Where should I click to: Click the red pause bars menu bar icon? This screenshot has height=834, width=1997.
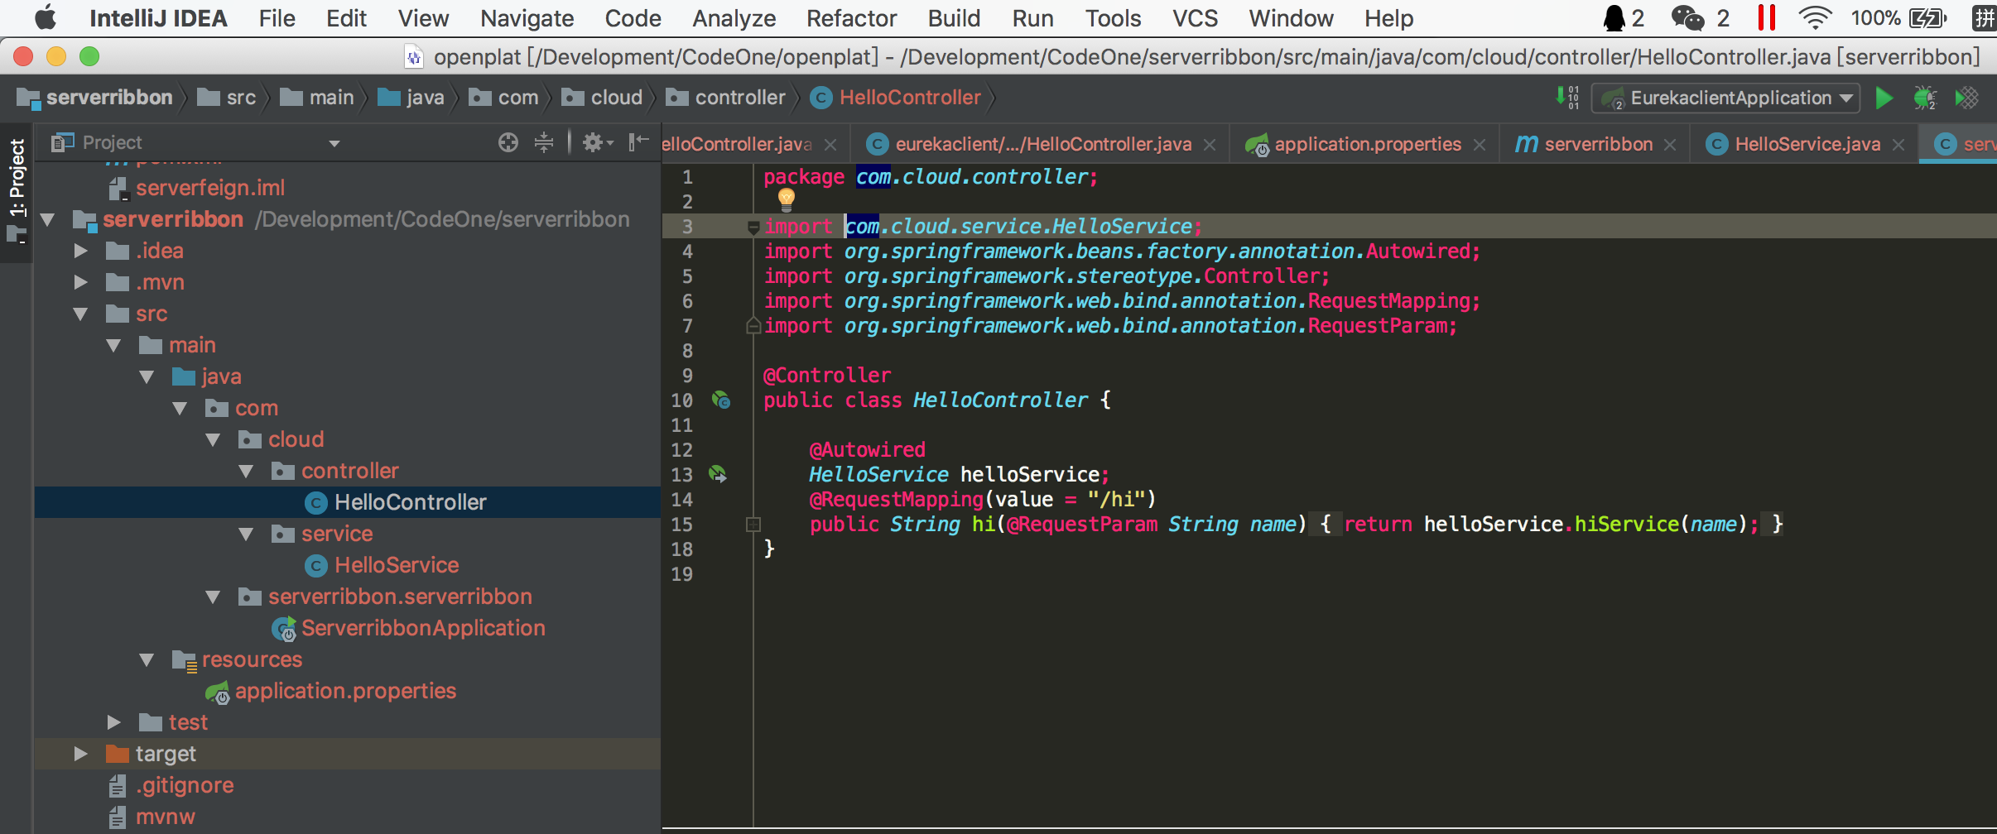coord(1767,18)
